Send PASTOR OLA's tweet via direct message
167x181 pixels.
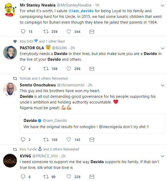pos(92,69)
